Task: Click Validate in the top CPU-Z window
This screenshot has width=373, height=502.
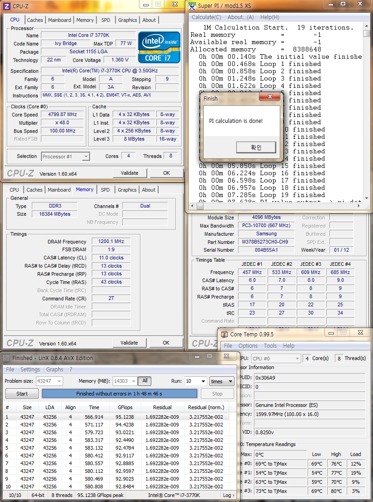Action: tap(129, 173)
